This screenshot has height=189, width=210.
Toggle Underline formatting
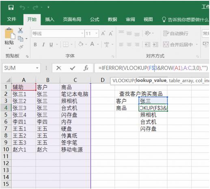[x=51, y=45]
